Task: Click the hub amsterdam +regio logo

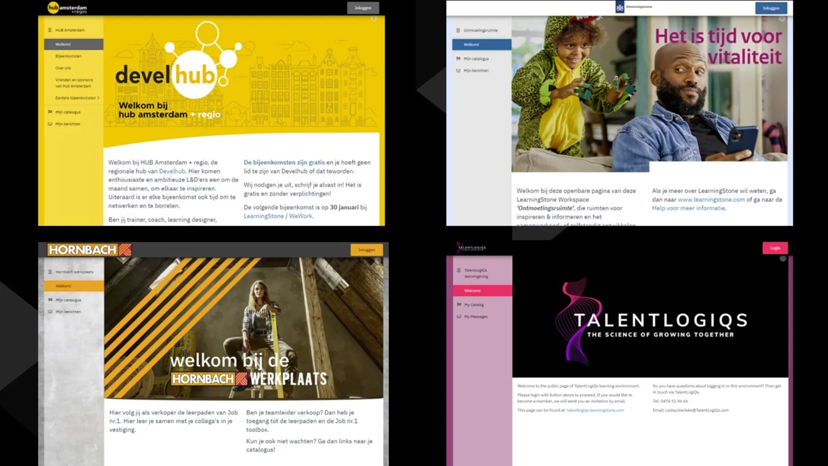Action: pyautogui.click(x=67, y=8)
